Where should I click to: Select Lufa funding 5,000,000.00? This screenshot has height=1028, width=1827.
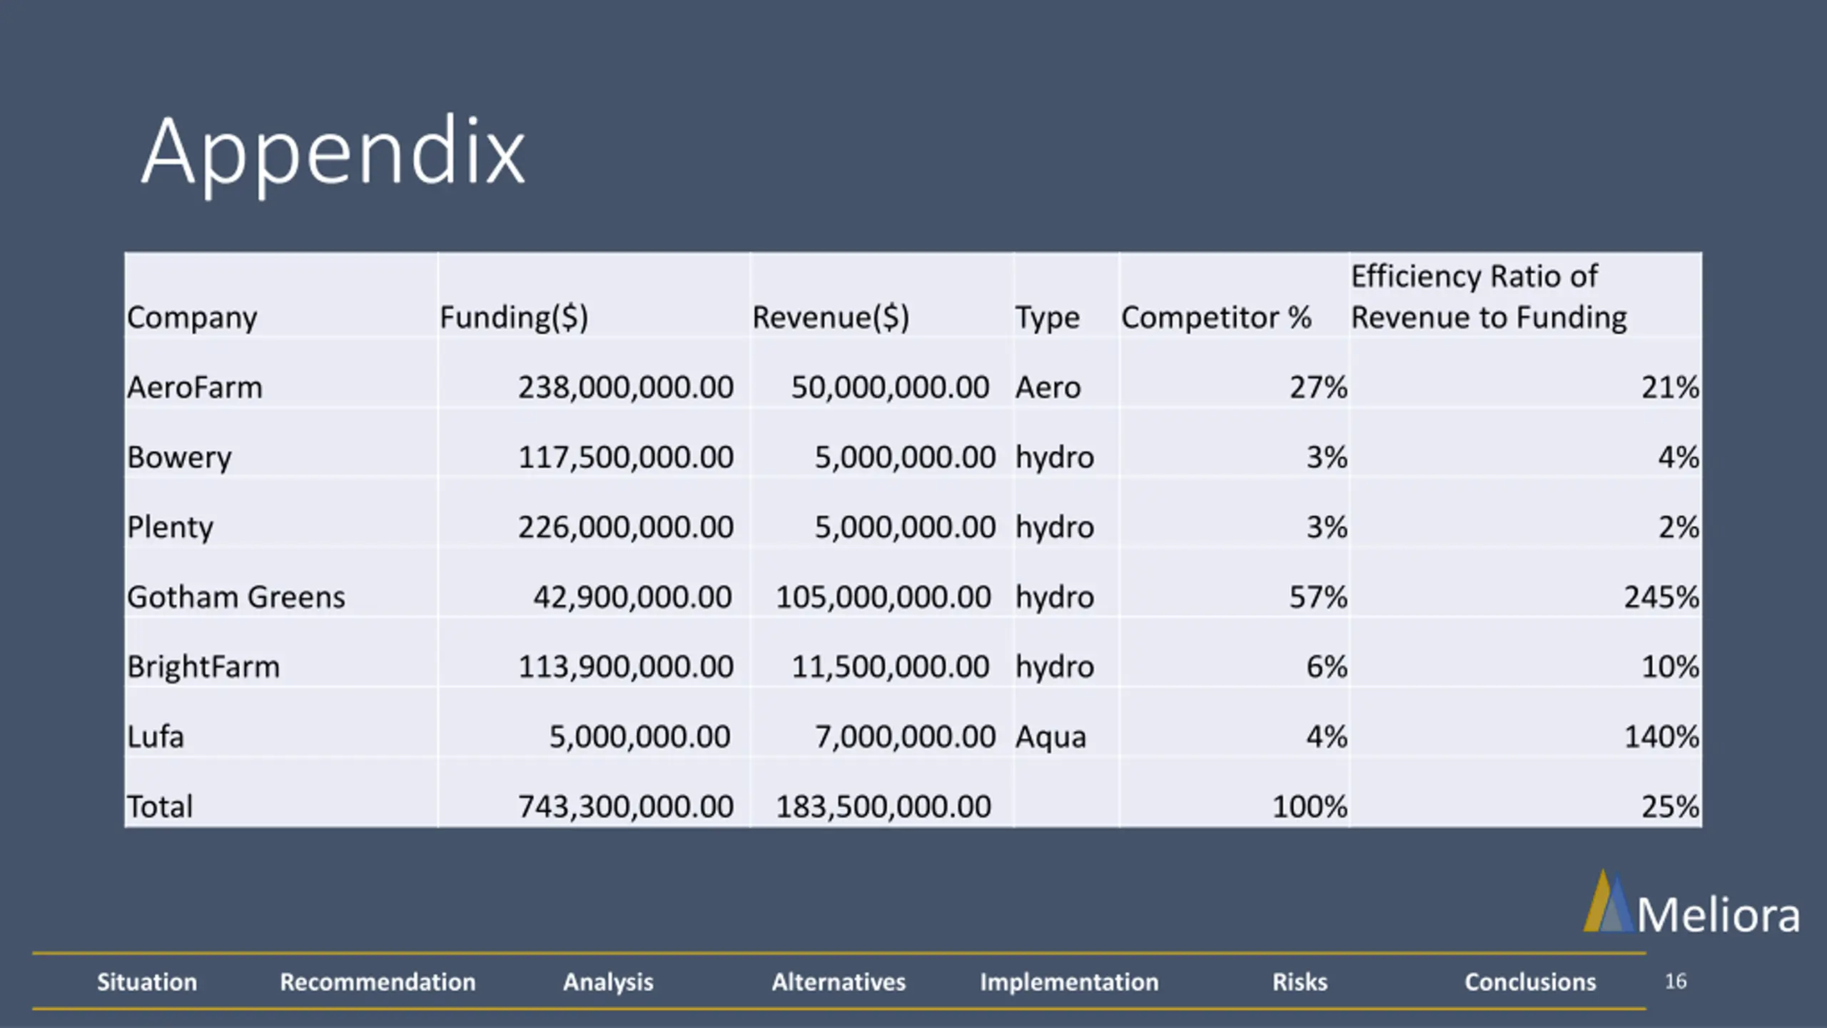point(640,737)
